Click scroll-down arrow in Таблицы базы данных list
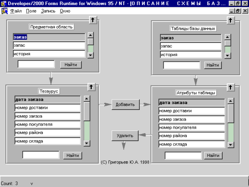The image size is (249, 187). coord(228,56)
